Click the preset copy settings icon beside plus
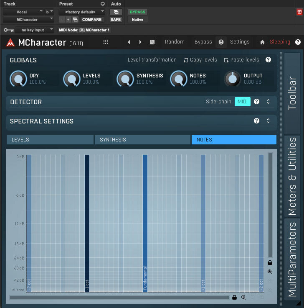This screenshot has height=308, width=304. 75,19
